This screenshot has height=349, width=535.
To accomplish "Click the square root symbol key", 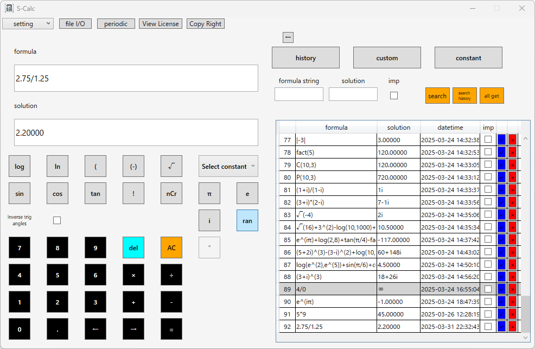I will (x=171, y=166).
